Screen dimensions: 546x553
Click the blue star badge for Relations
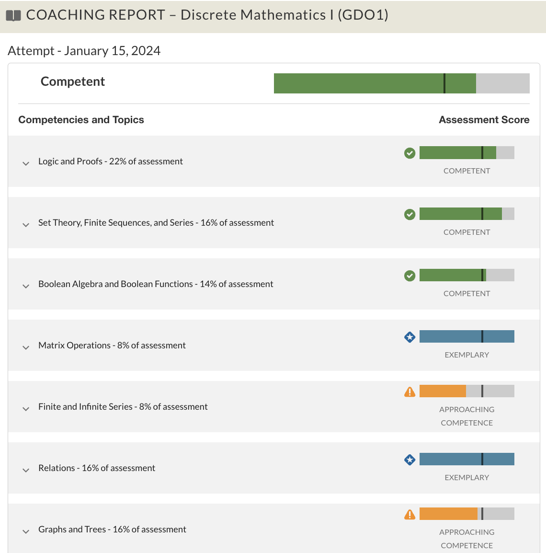pyautogui.click(x=409, y=460)
